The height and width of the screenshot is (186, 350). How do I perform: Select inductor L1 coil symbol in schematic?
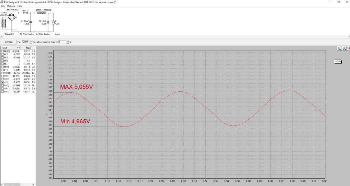[42, 13]
